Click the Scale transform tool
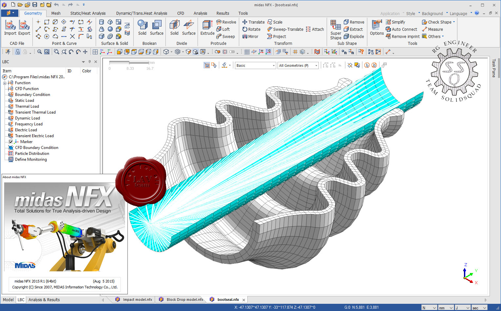This screenshot has width=501, height=311. 275,22
